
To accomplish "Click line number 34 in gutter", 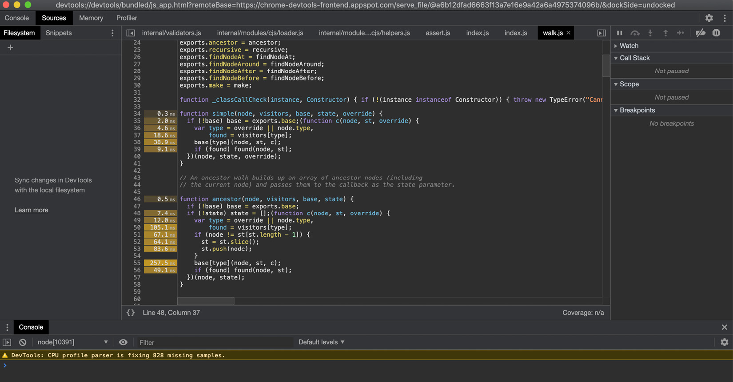I will 137,114.
